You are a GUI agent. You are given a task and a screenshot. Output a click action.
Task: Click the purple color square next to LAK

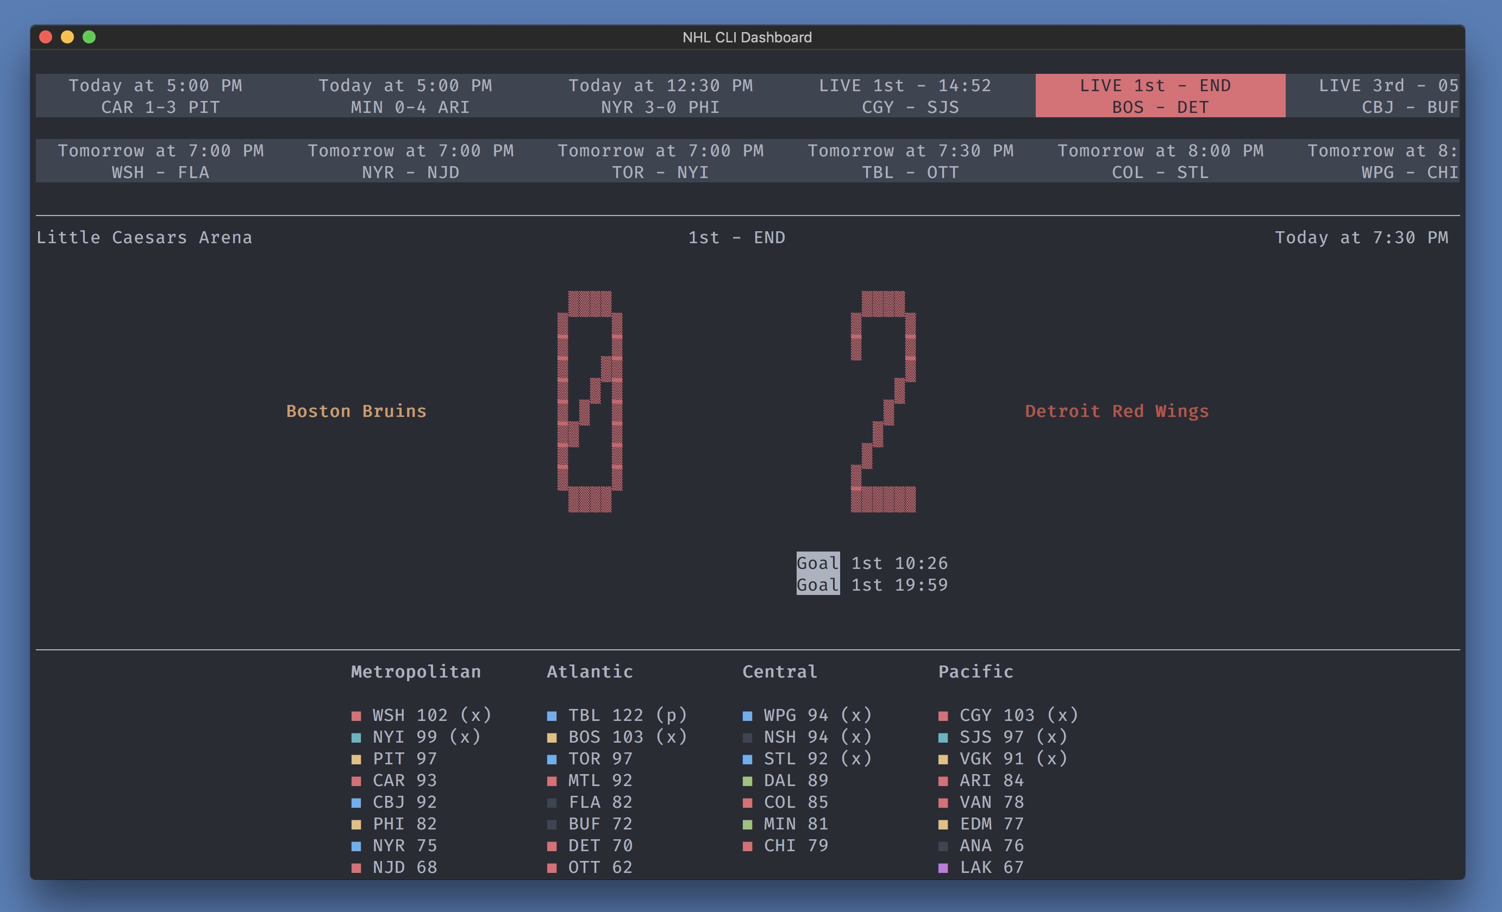tap(943, 868)
